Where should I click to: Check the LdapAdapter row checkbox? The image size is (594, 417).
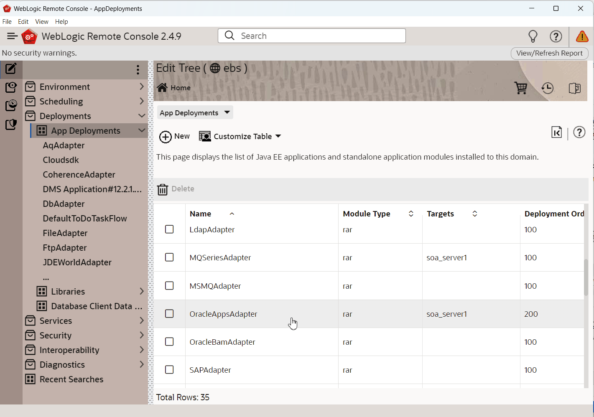[169, 229]
